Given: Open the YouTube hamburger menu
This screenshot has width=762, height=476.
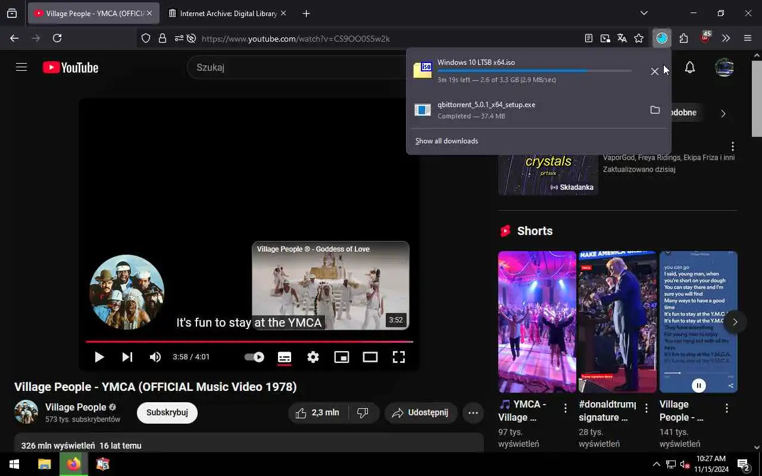Looking at the screenshot, I should [x=21, y=67].
